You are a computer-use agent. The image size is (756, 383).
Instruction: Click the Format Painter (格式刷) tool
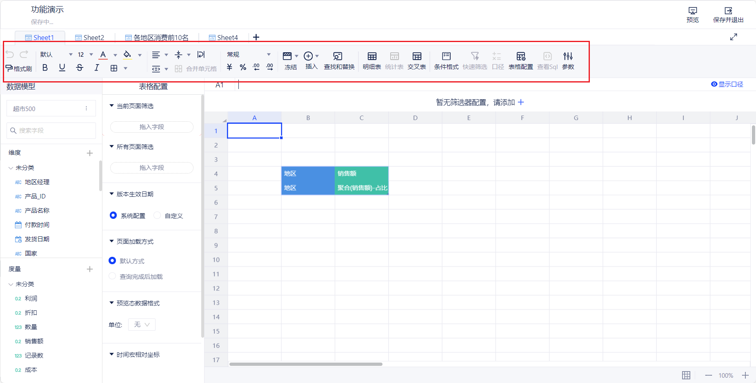tap(19, 68)
